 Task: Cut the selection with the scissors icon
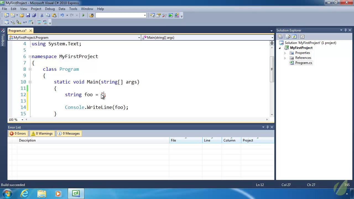(x=42, y=15)
